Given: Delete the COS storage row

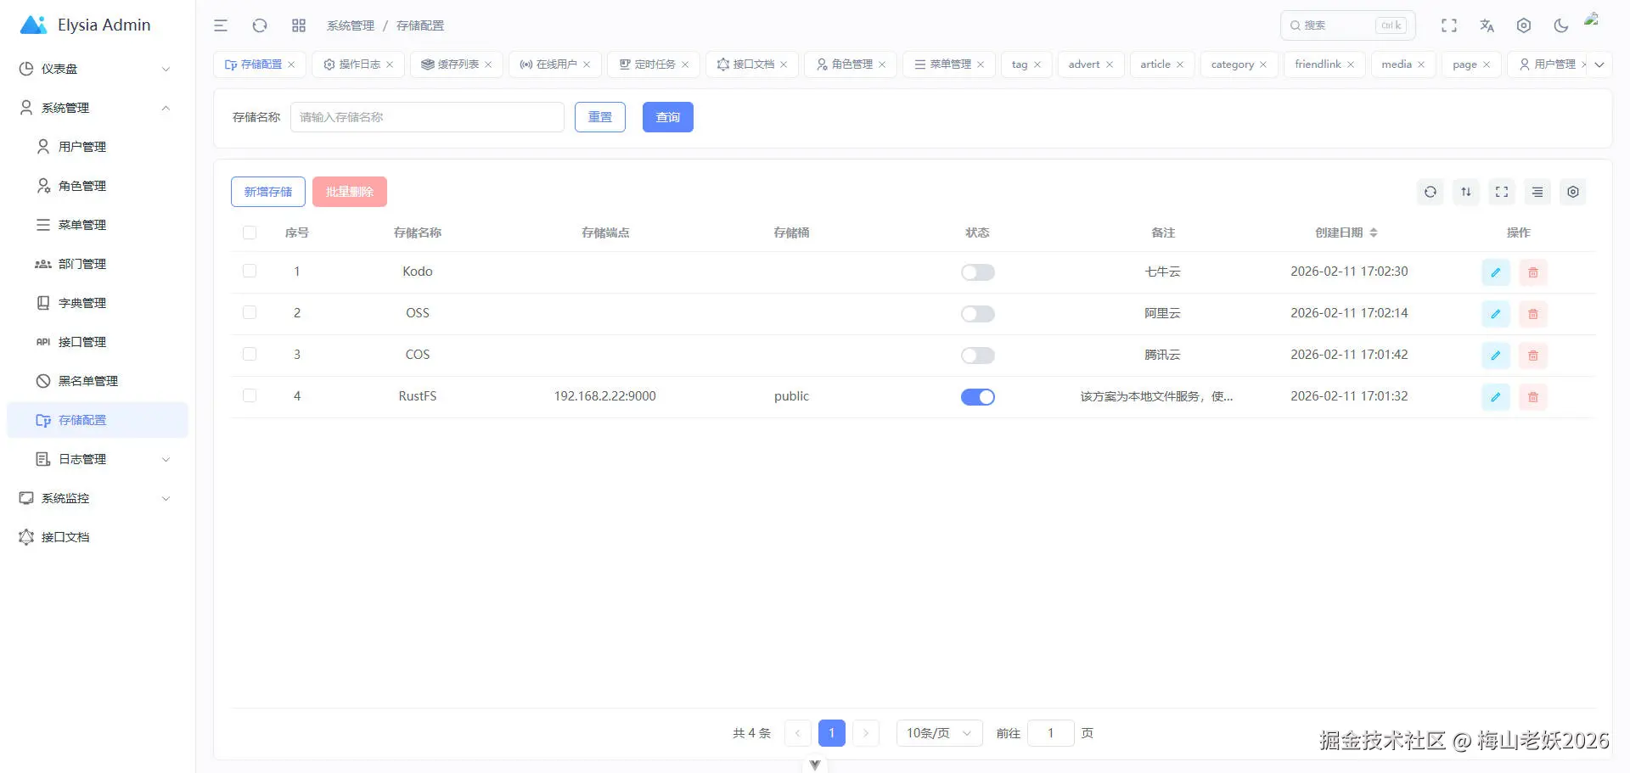Looking at the screenshot, I should [1533, 356].
